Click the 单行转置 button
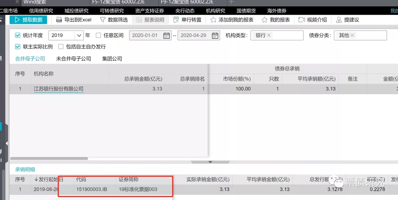The width and height of the screenshot is (398, 200). pos(187,20)
